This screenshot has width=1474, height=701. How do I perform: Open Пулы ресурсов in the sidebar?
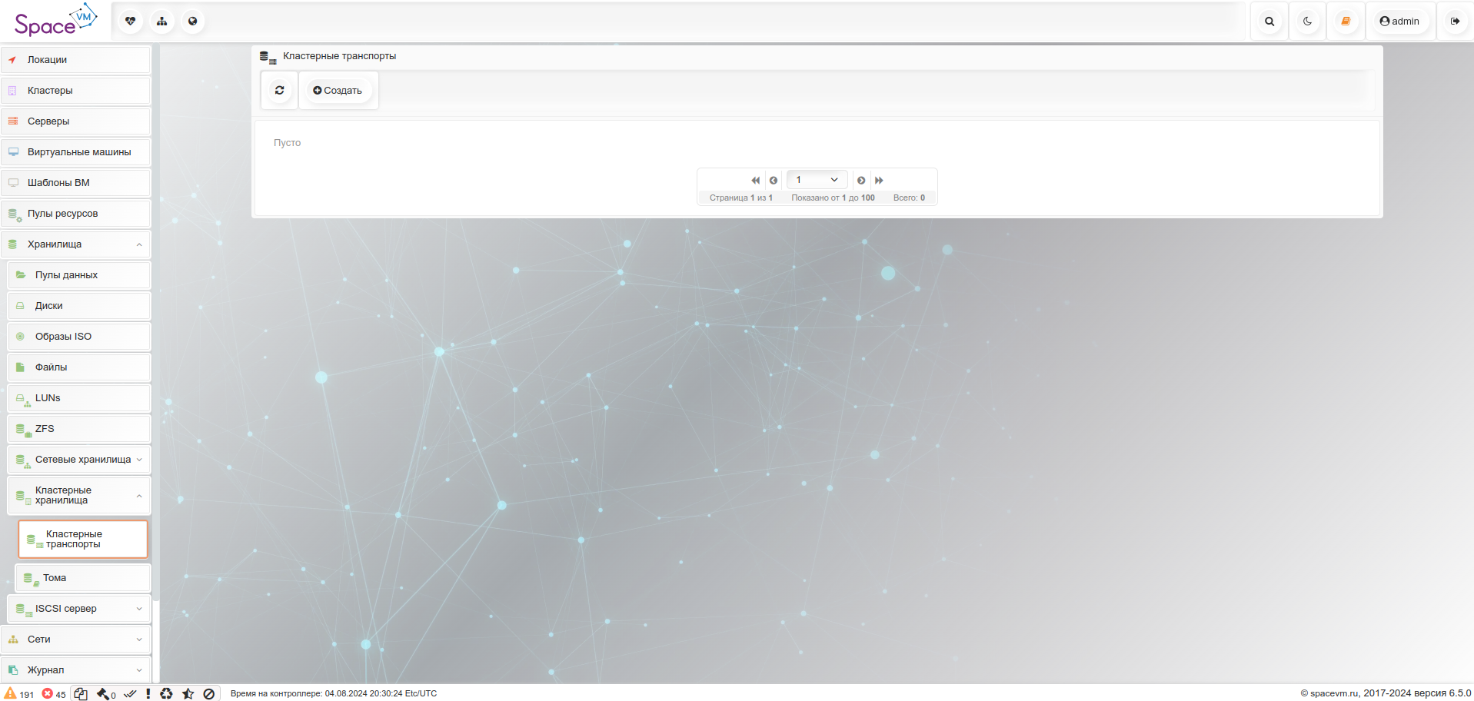(75, 214)
